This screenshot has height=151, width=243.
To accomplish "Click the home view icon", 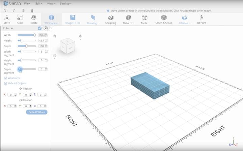I will click(55, 36).
